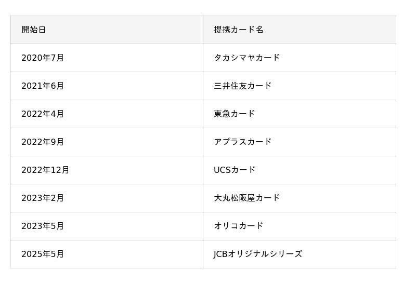Viewport: 416px width, 284px height.
Task: Click the 2021年6月 date cell
Action: [x=43, y=86]
